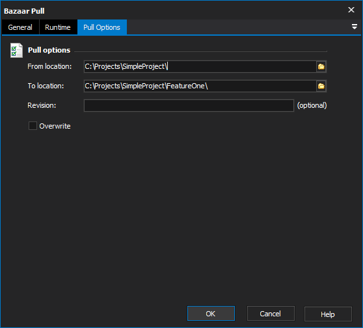Browse for the To location folder

pos(321,86)
